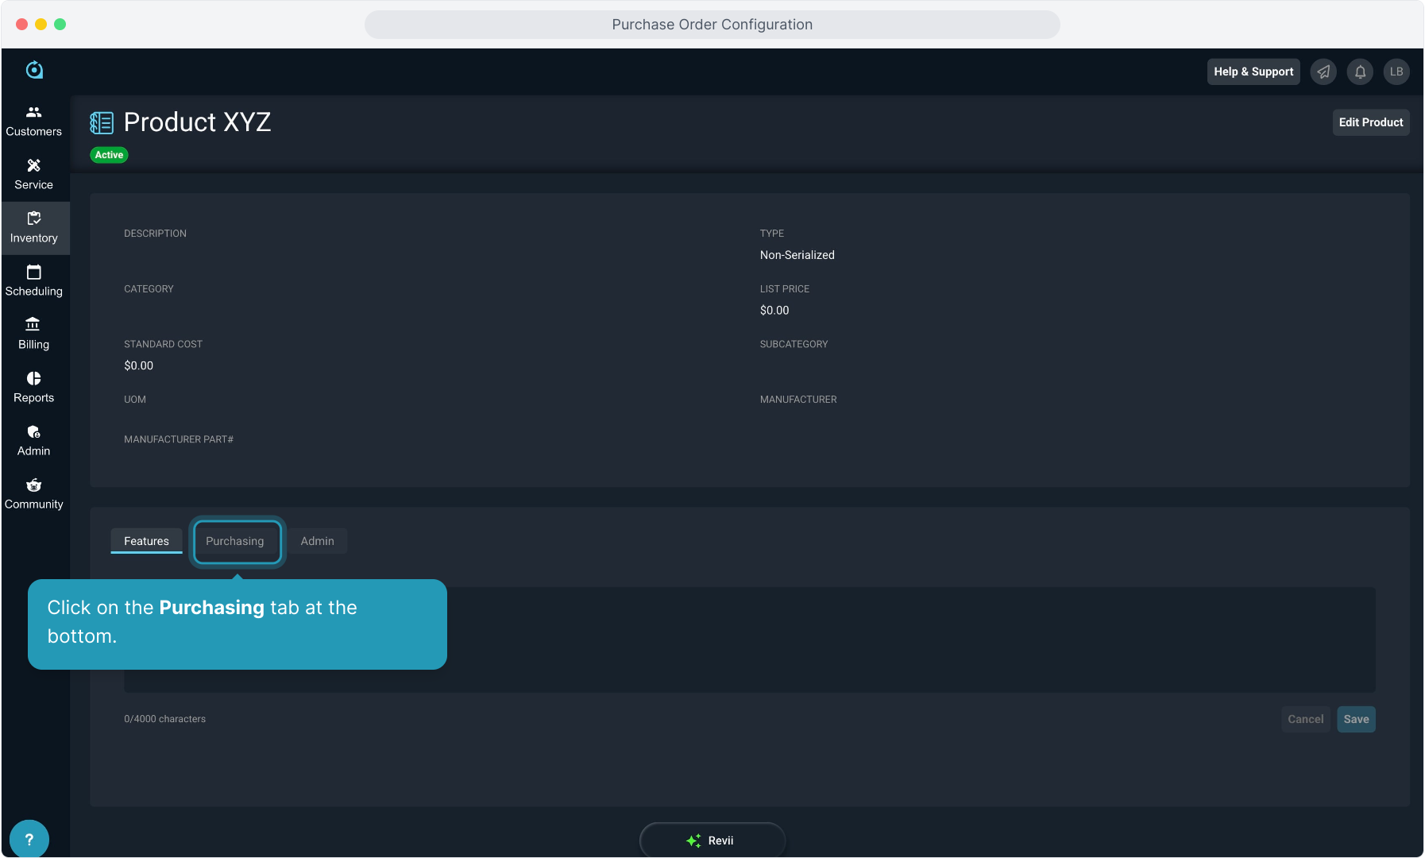Screen dimensions: 1425x858
Task: Open the Admin sidebar section
Action: coord(33,440)
